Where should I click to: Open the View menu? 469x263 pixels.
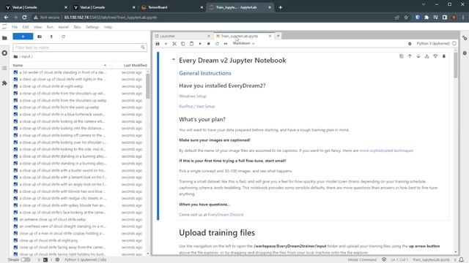[37, 27]
